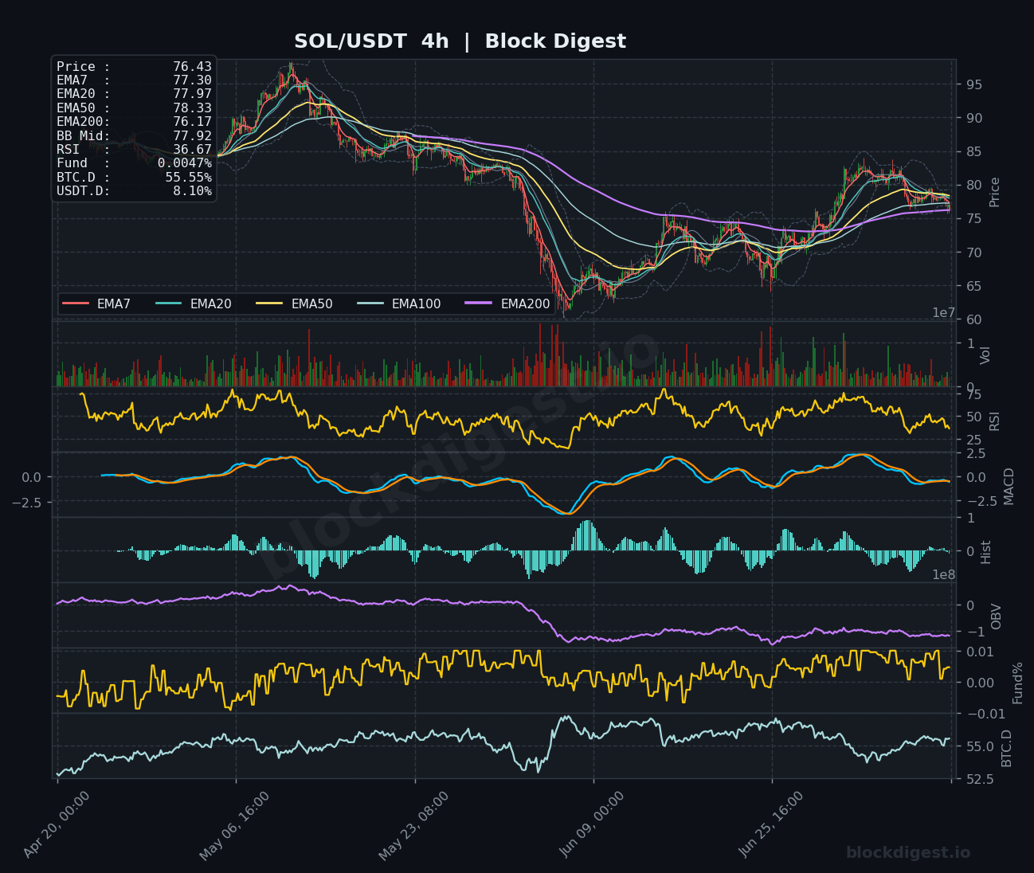Select the RSI 36.67 row in info box
Image resolution: width=1034 pixels, height=873 pixels.
(x=134, y=150)
